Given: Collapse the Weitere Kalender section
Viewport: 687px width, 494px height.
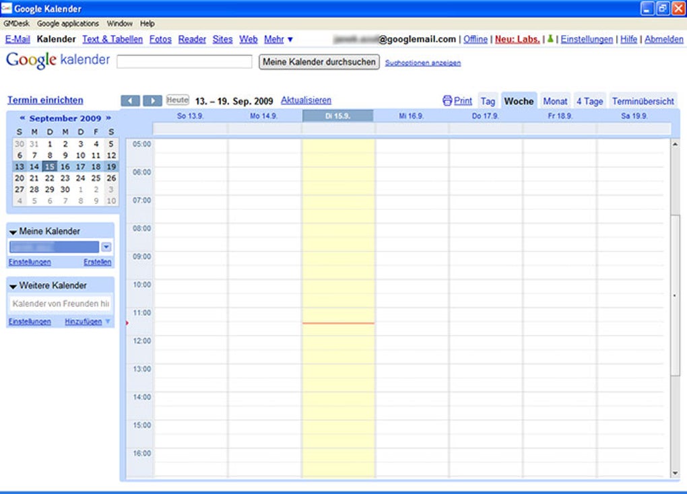Looking at the screenshot, I should (12, 285).
